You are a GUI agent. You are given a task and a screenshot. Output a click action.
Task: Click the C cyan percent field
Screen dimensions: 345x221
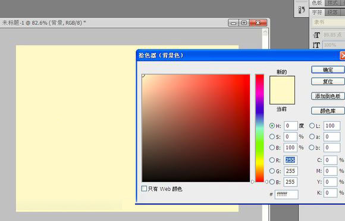pos(331,160)
